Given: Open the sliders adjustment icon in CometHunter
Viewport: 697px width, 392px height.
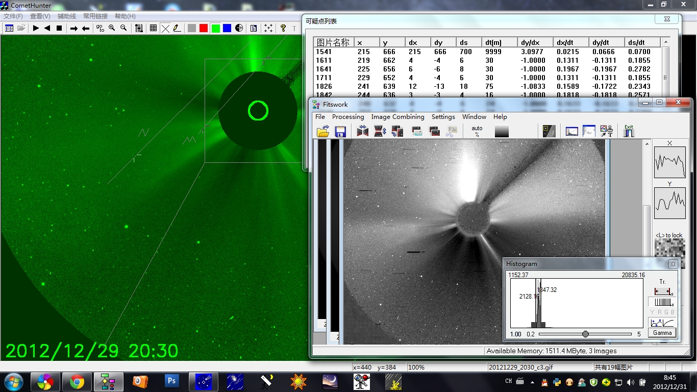Looking at the screenshot, I should click(139, 28).
